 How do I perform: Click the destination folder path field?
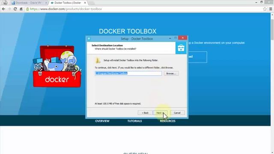128,73
